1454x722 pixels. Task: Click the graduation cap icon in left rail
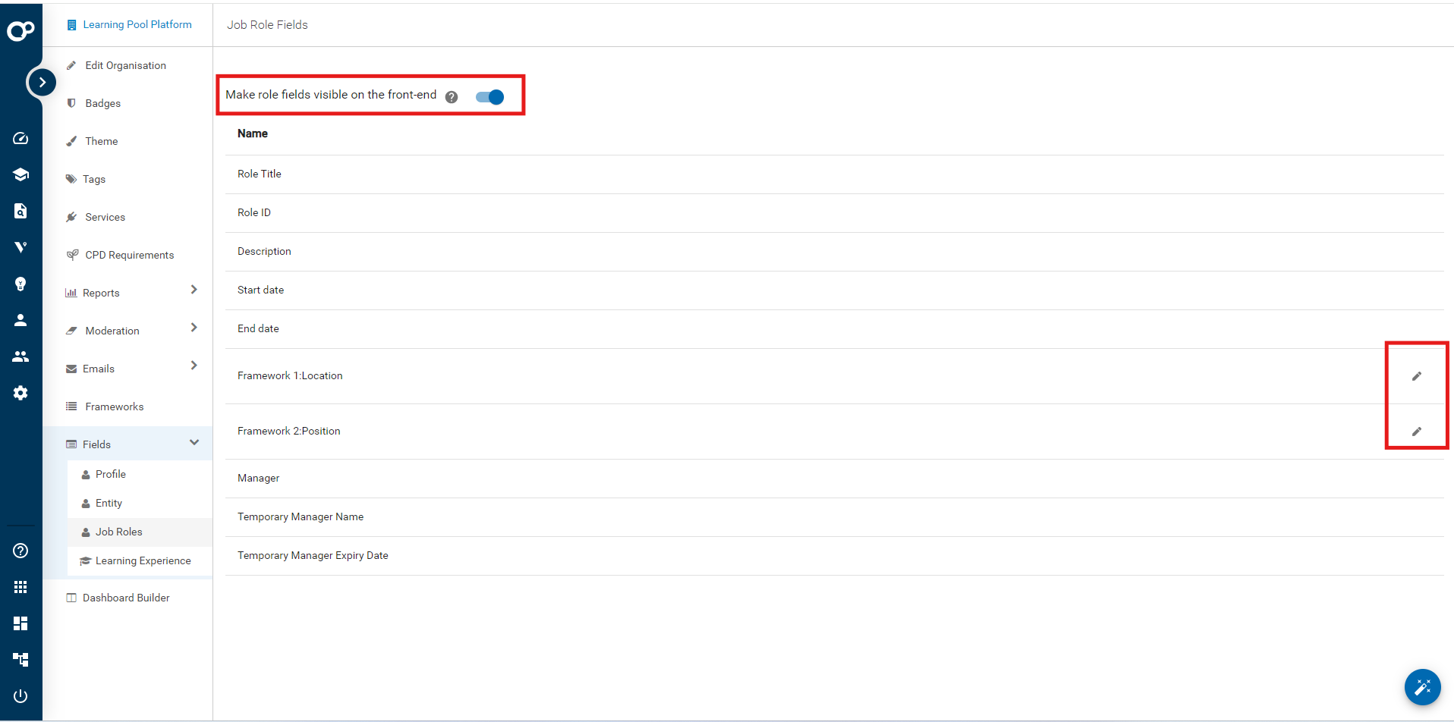coord(20,174)
